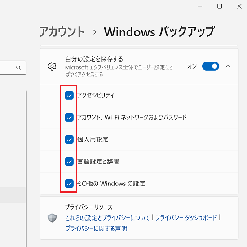This screenshot has height=247, width=247.
Task: Open プライバシーに関する声明 link
Action: click(x=96, y=229)
